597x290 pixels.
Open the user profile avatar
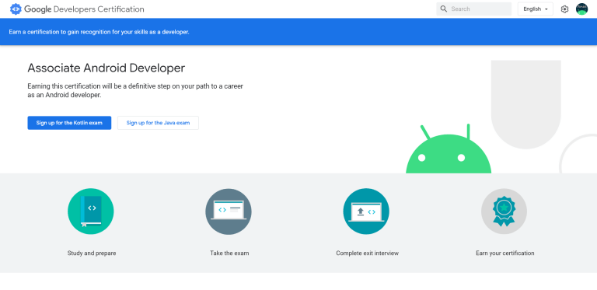point(581,9)
